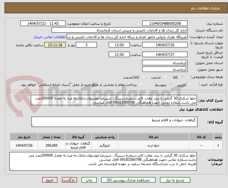The height and width of the screenshot is (188, 228).
Task: Click the تعداد / مقدار column header
Action: (x=51, y=137)
